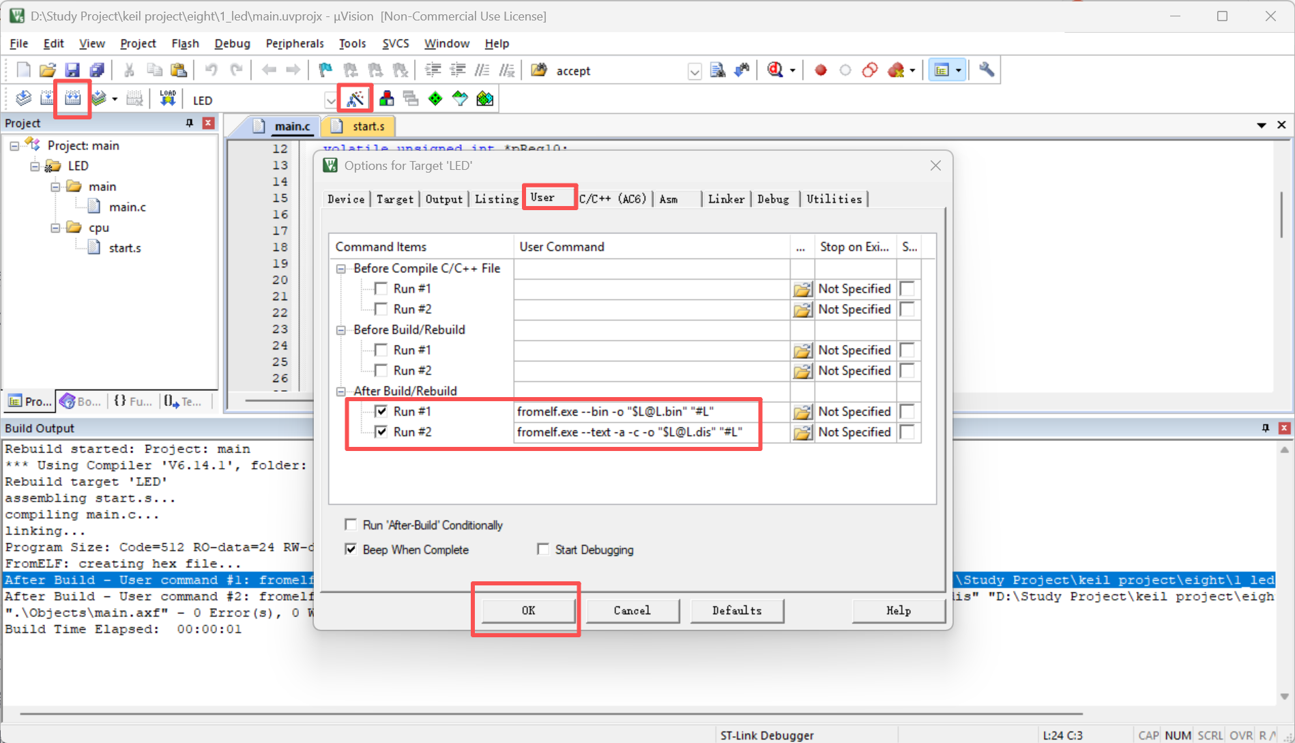1295x743 pixels.
Task: Open the Flash menu
Action: (x=185, y=43)
